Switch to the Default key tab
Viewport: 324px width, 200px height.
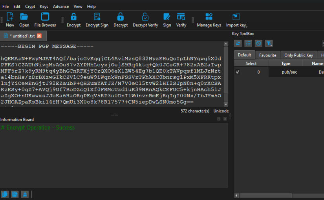(x=244, y=55)
